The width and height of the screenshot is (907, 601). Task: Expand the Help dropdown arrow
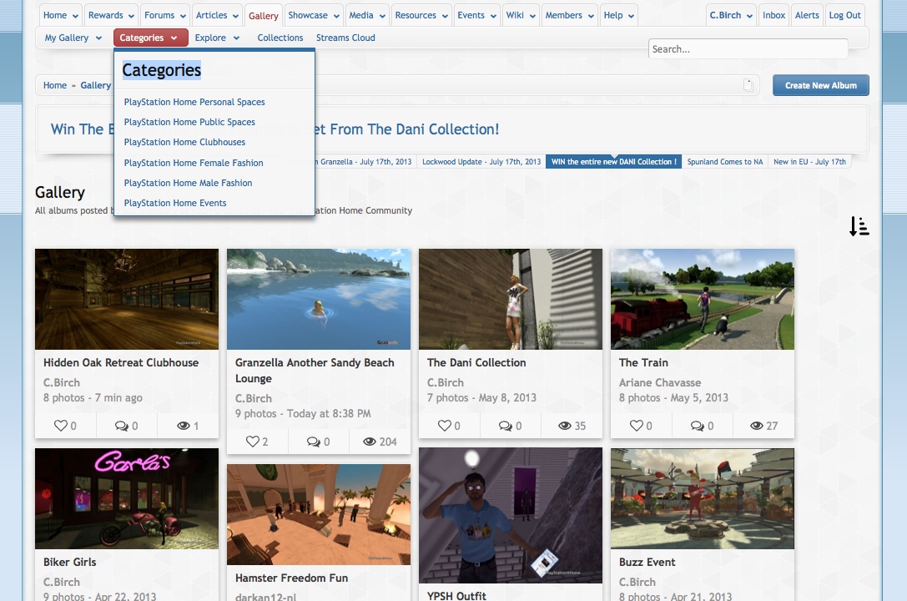[631, 16]
